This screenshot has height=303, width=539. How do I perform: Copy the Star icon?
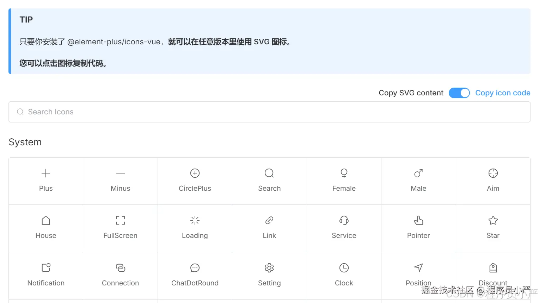click(x=493, y=221)
